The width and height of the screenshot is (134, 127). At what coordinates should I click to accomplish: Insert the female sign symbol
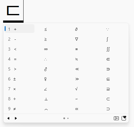click(45, 79)
